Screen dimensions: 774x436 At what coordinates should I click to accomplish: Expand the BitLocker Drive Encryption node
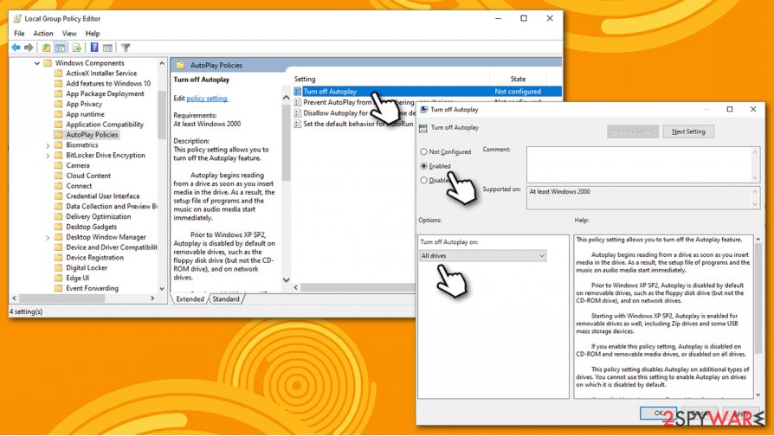pyautogui.click(x=48, y=156)
